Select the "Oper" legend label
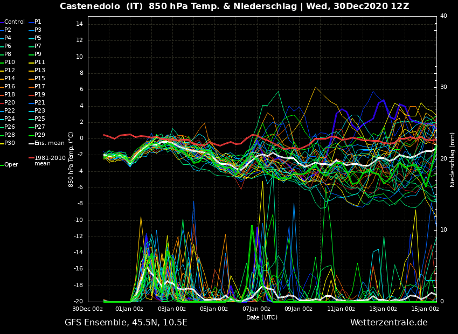 point(11,165)
